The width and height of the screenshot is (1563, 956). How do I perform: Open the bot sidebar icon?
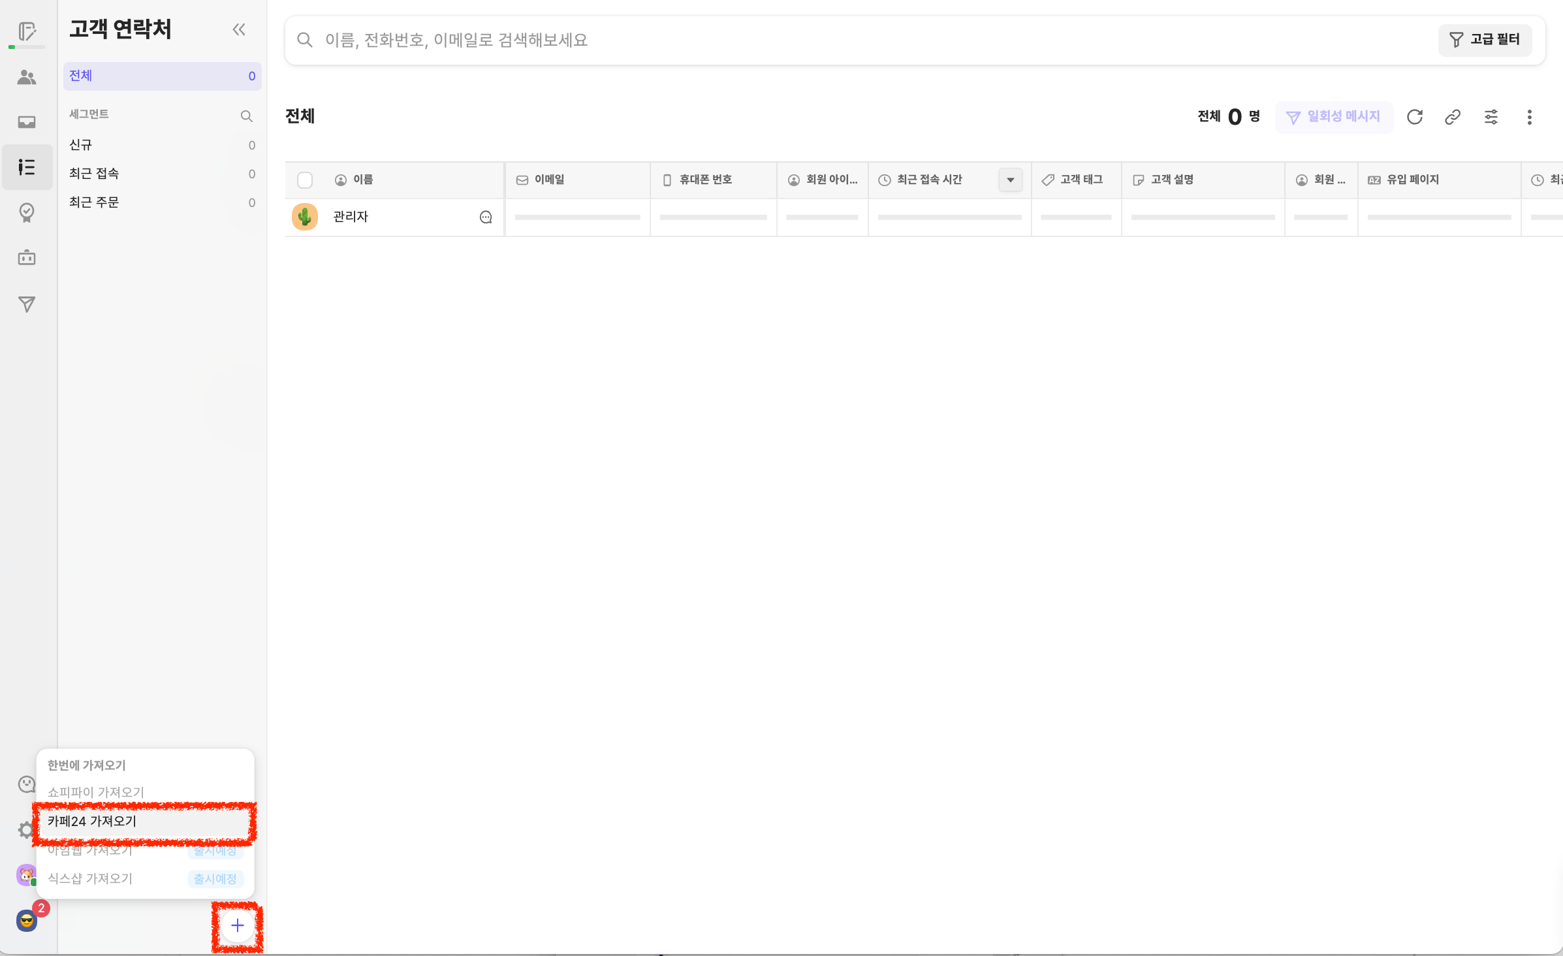click(x=27, y=258)
